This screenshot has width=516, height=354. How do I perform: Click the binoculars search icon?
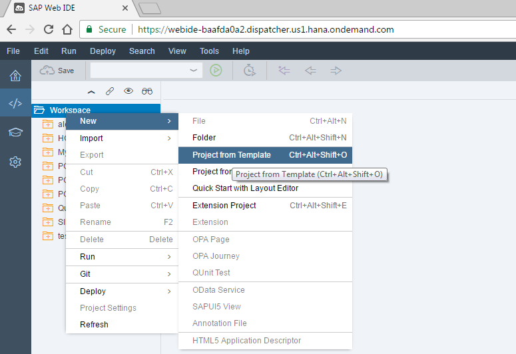[x=147, y=91]
